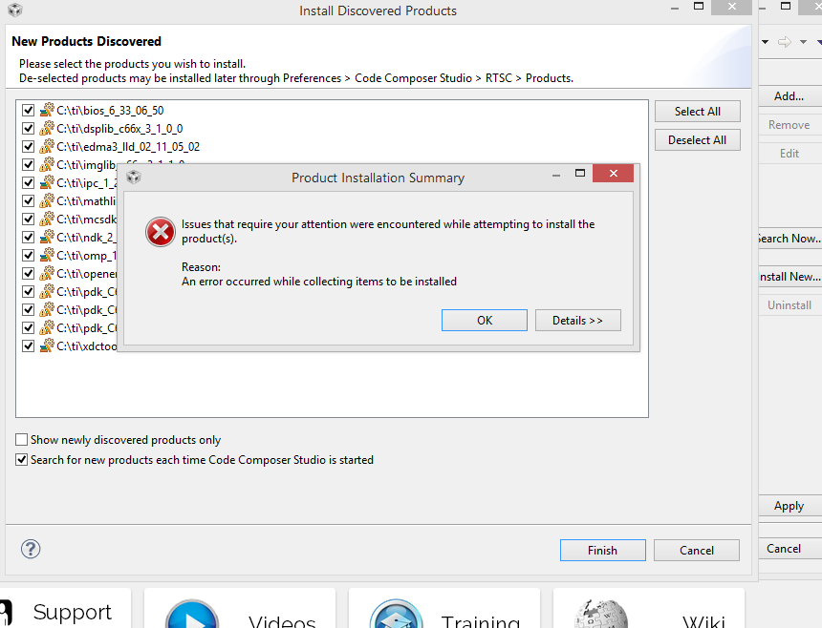Open the Support tile link
The image size is (822, 628).
(x=72, y=613)
